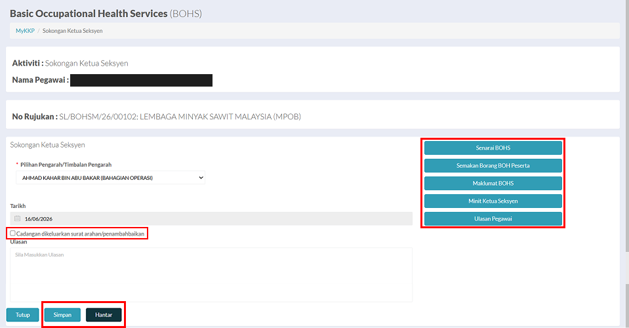Open calendar icon in Tarikh field
This screenshot has width=629, height=328.
coord(17,218)
